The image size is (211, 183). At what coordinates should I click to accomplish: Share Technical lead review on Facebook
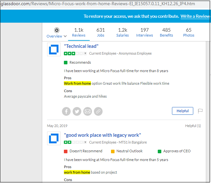66,112
